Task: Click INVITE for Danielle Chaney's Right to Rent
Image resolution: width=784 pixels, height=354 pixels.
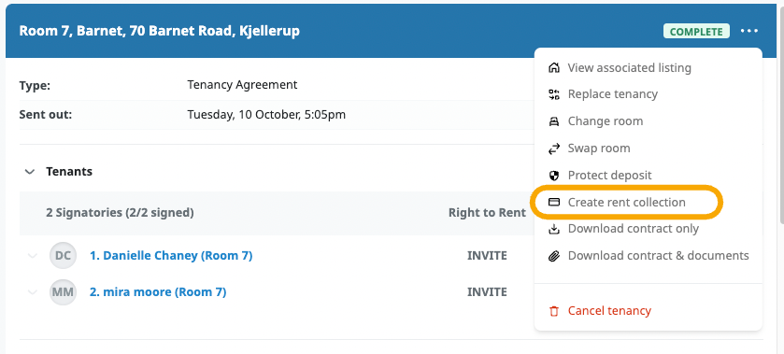Action: click(487, 256)
